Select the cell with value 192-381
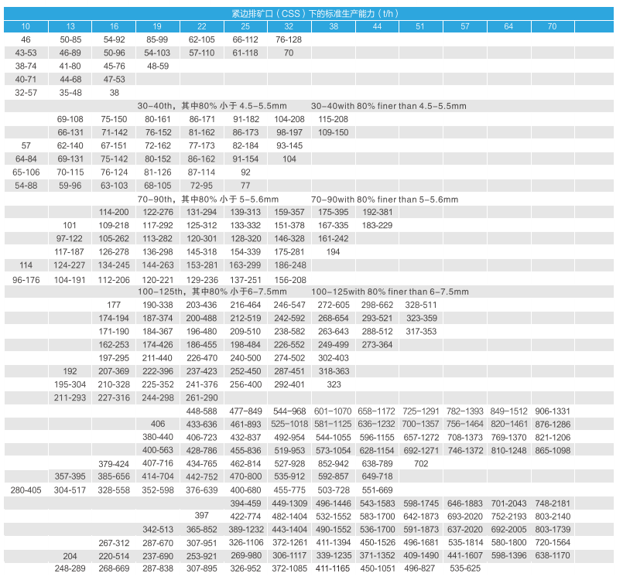Screen dimensions: 623x580 pos(377,212)
